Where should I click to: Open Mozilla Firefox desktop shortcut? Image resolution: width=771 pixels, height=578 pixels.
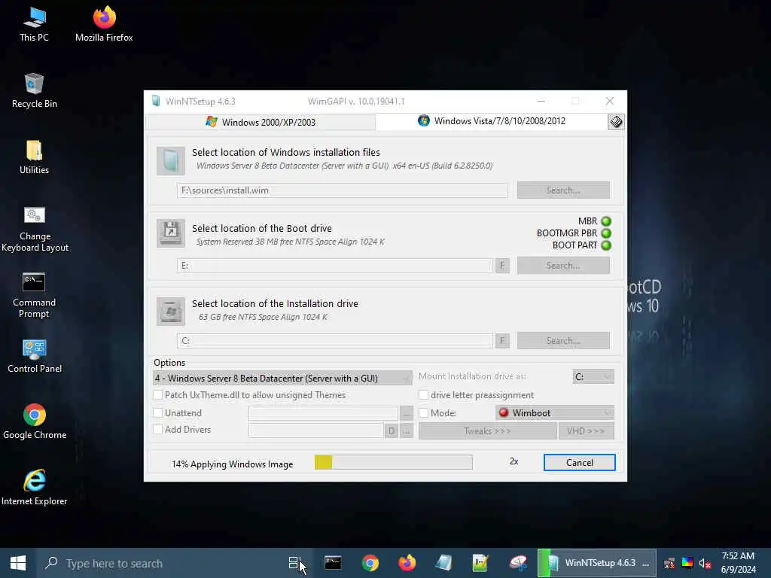coord(104,25)
